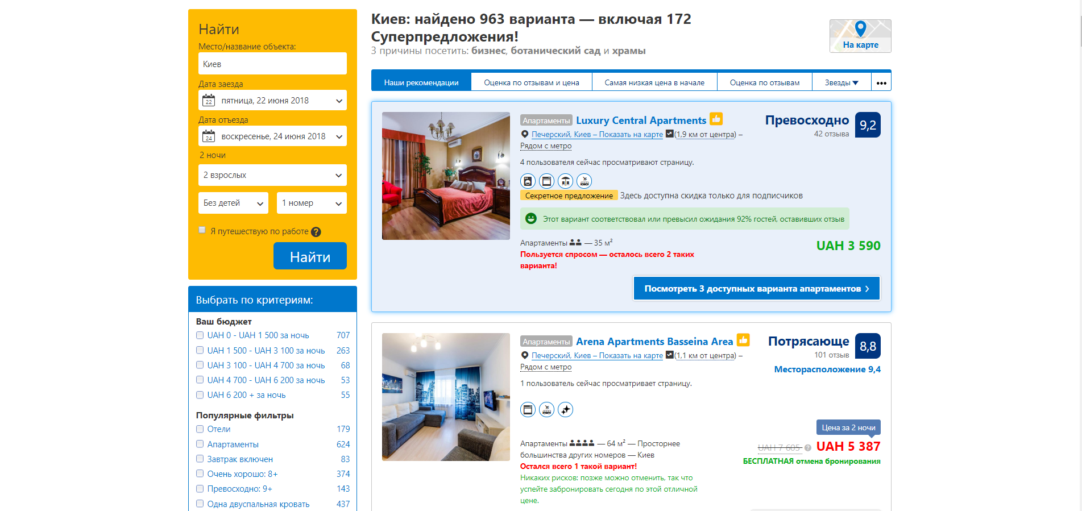This screenshot has width=1082, height=511.
Task: Select the 'Оценка по отзывам' sort tab
Action: click(x=765, y=82)
